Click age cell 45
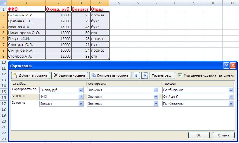The width and height of the screenshot is (239, 143). (81, 27)
